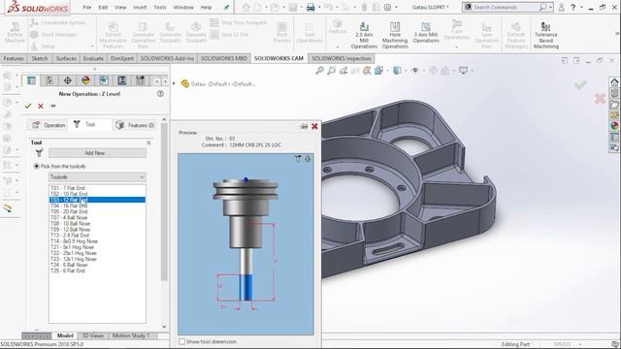621x349 pixels.
Task: Select Pick from the toolcrib radio button
Action: tap(37, 166)
